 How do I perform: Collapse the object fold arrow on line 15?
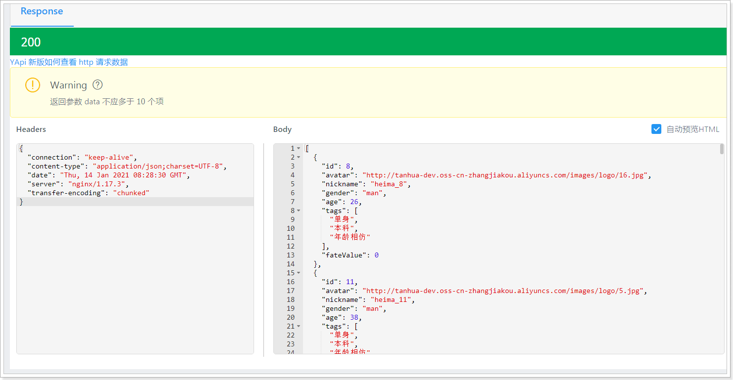[x=299, y=273]
